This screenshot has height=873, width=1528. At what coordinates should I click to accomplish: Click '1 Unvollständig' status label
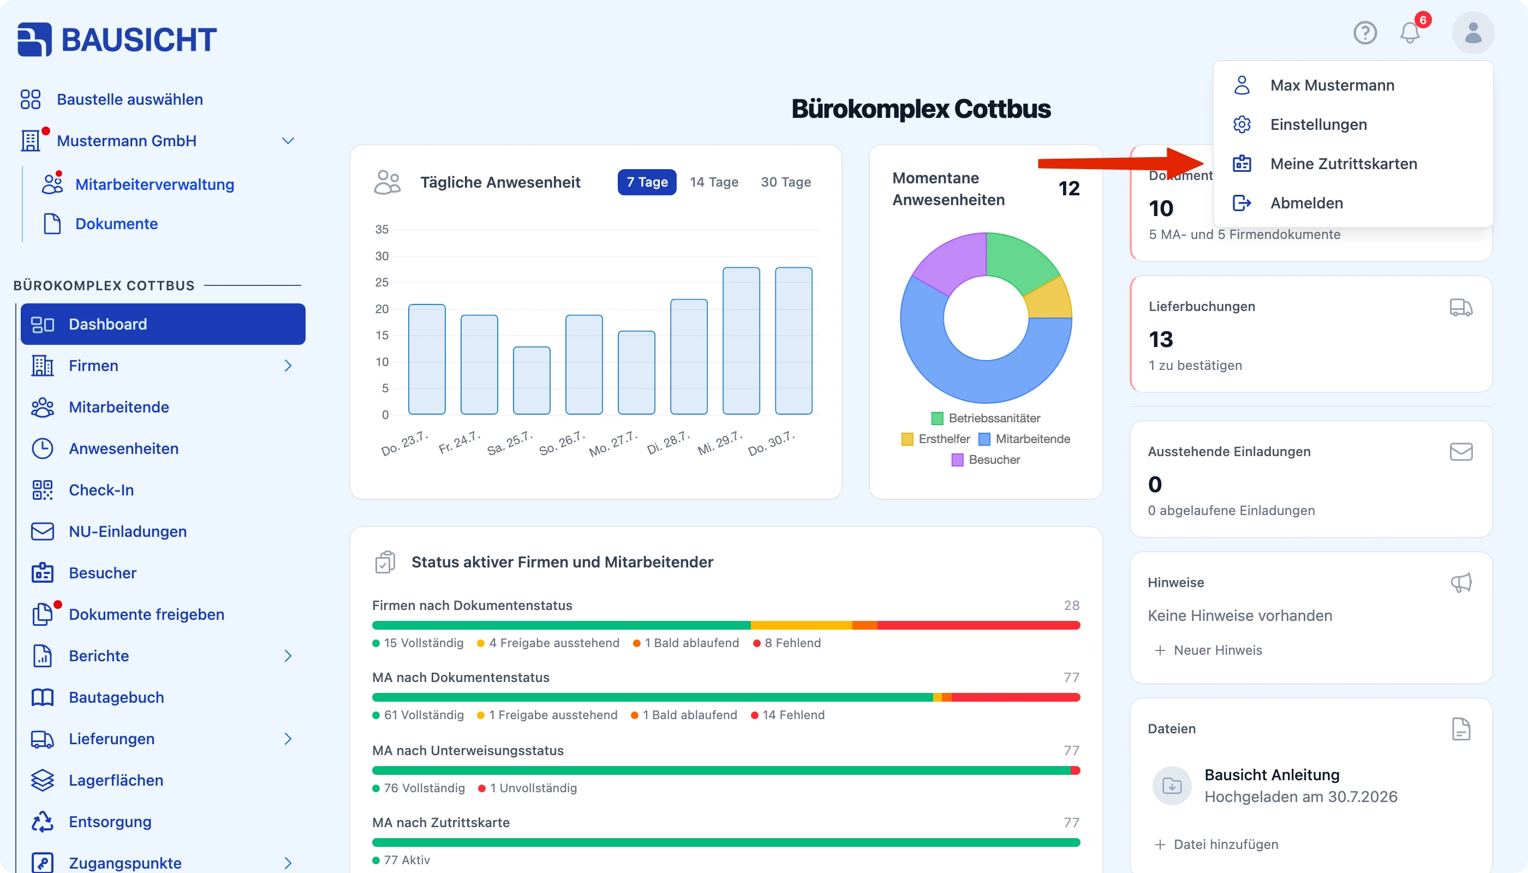[527, 788]
